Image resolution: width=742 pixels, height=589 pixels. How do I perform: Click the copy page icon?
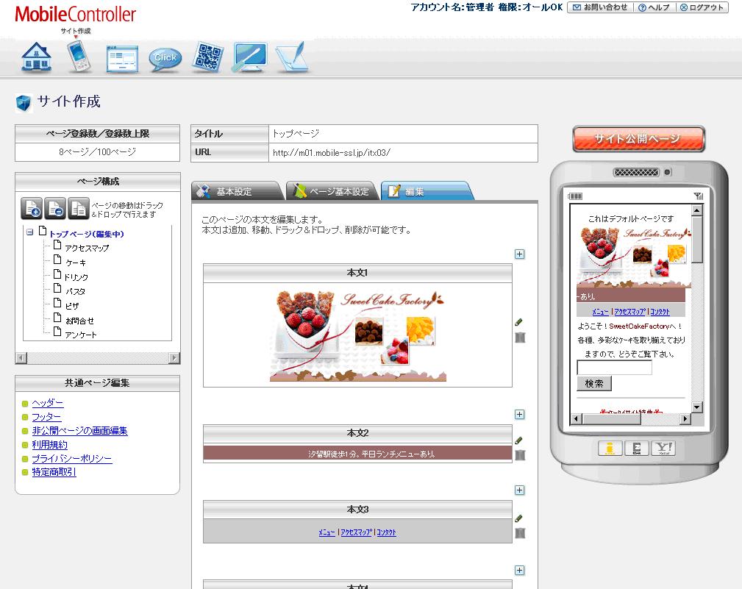[79, 208]
